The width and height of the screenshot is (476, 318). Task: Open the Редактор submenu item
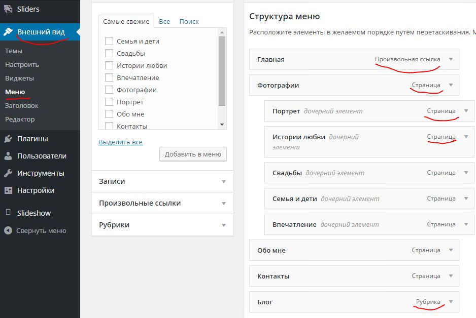click(x=20, y=119)
